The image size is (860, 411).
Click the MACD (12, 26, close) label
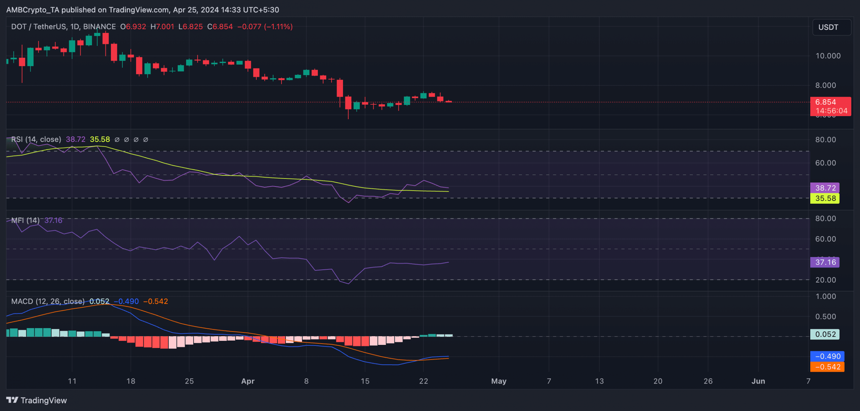(x=48, y=301)
